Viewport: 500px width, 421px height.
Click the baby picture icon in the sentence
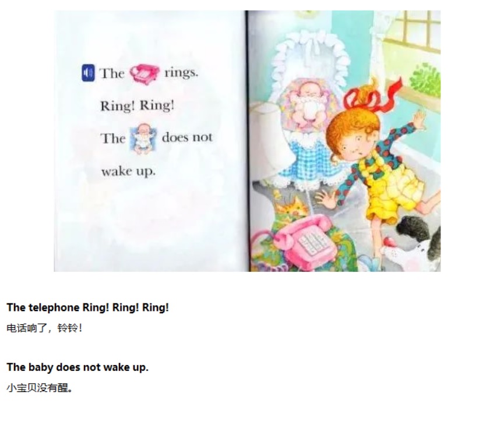click(x=143, y=139)
